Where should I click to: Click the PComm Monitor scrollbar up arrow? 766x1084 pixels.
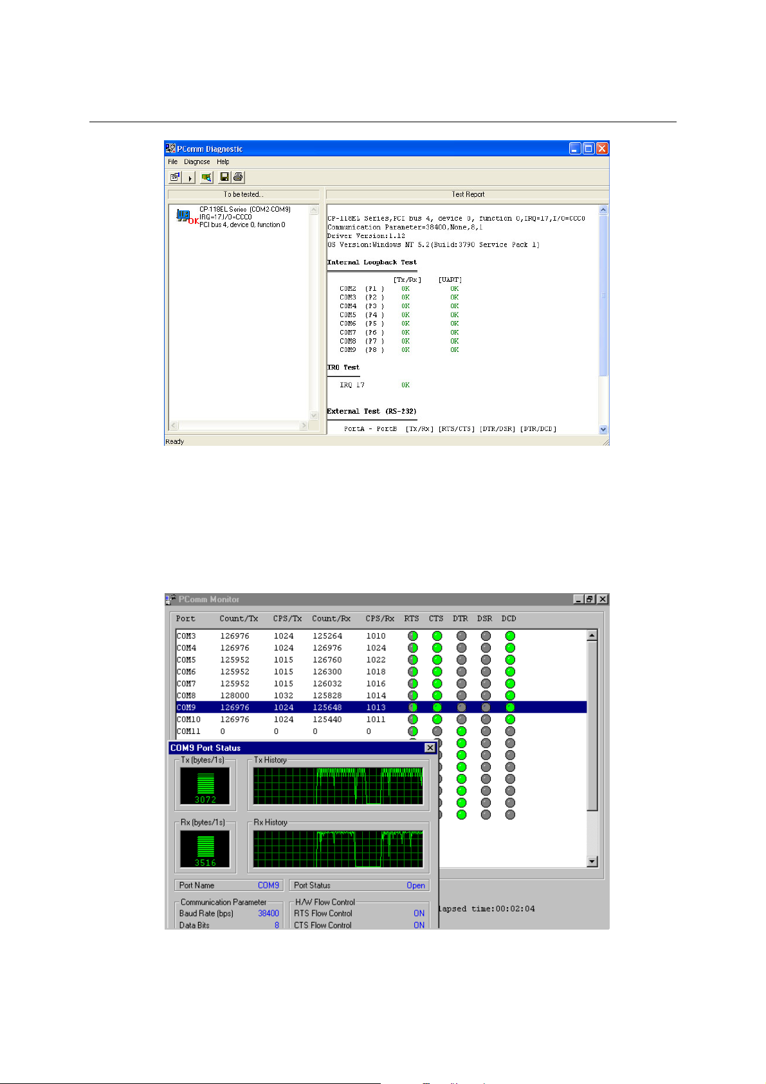592,636
